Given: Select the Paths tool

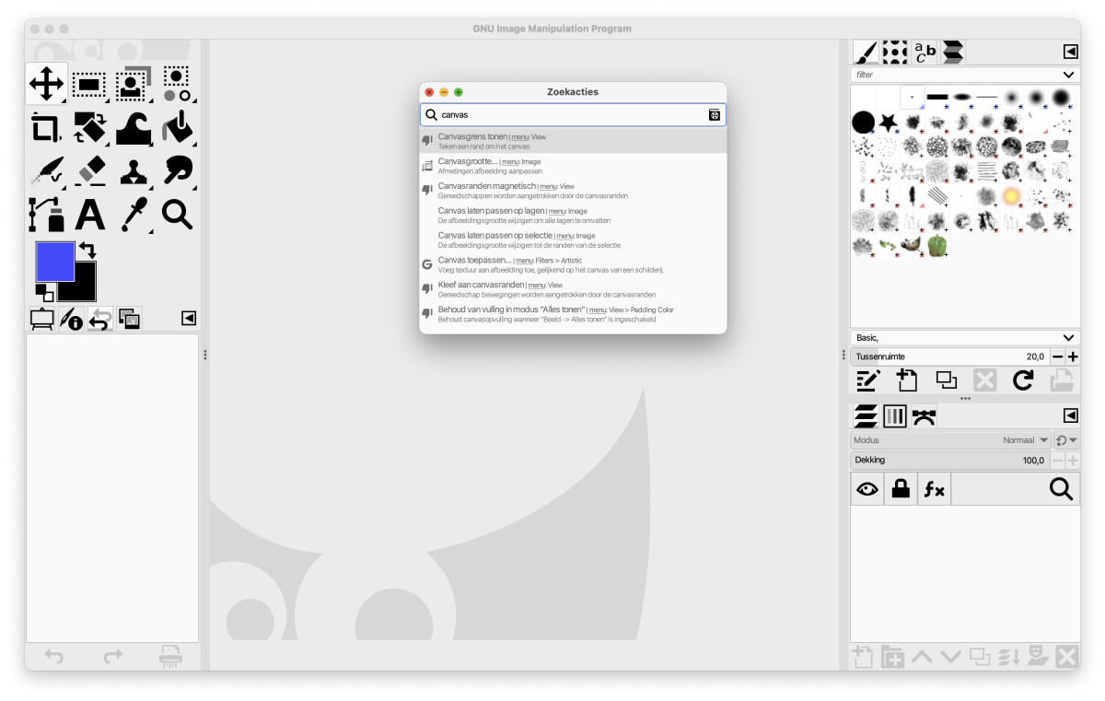Looking at the screenshot, I should [x=45, y=214].
